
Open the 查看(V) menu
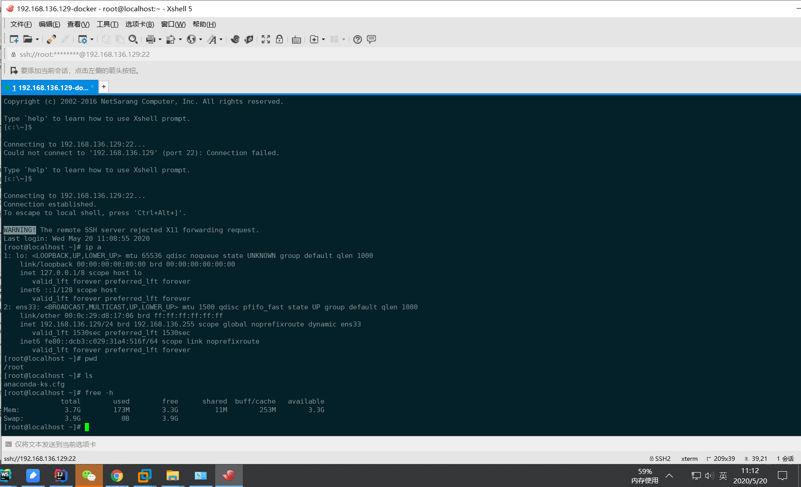[78, 24]
